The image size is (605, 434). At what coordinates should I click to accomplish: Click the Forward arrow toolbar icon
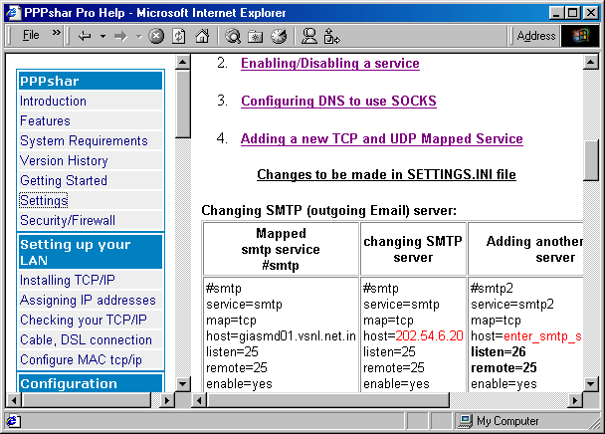tap(120, 36)
